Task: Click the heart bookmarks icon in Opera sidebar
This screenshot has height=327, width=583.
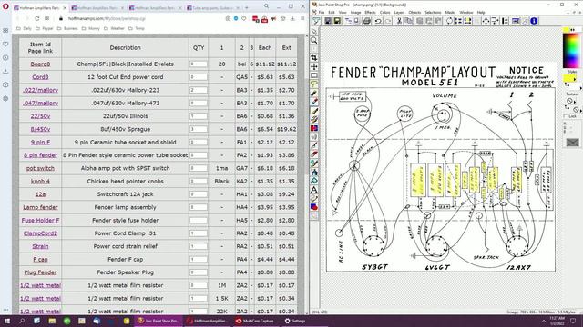Action: (x=5, y=44)
